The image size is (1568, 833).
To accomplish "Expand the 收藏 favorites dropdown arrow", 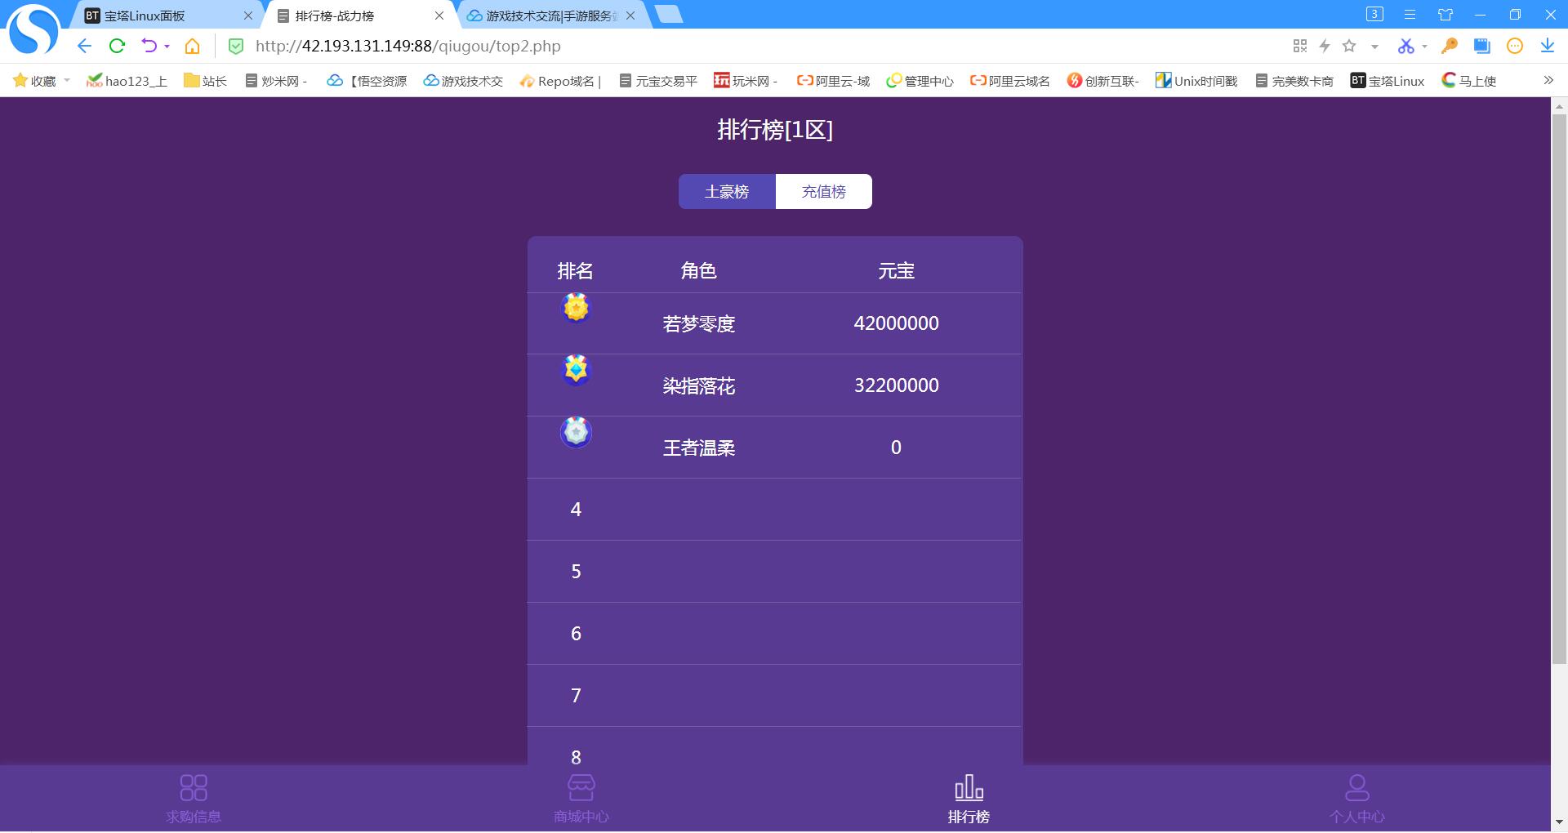I will tap(67, 81).
